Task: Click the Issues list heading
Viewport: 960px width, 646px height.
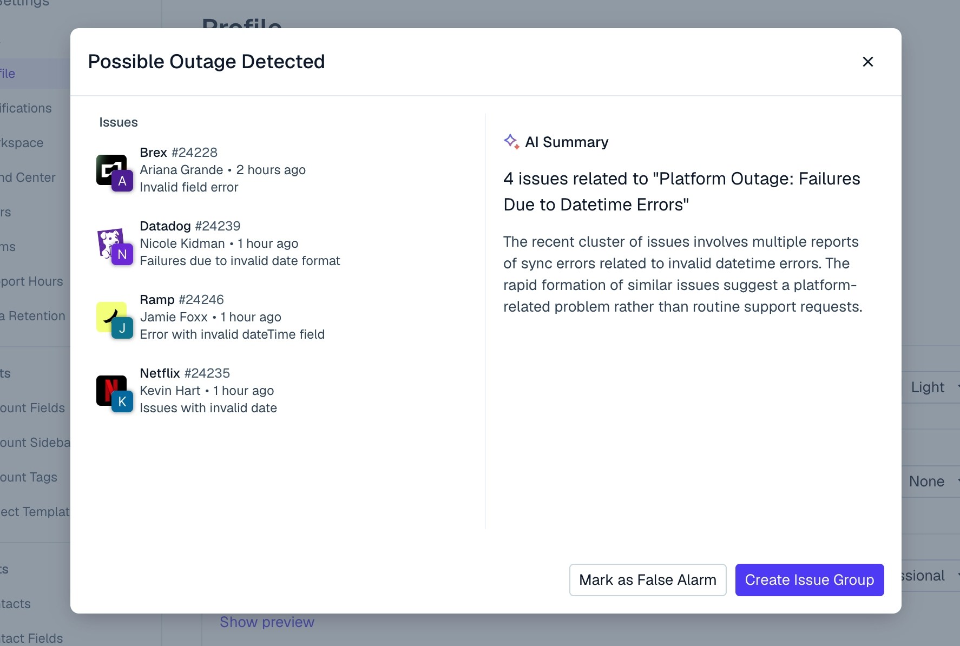Action: (118, 122)
